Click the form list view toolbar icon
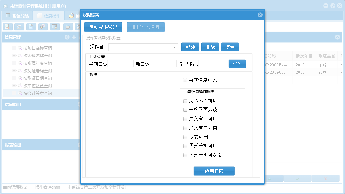The height and width of the screenshot is (194, 345). (x=19, y=27)
